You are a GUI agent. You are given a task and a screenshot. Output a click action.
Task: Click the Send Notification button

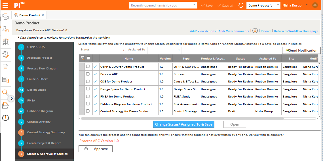(301, 50)
